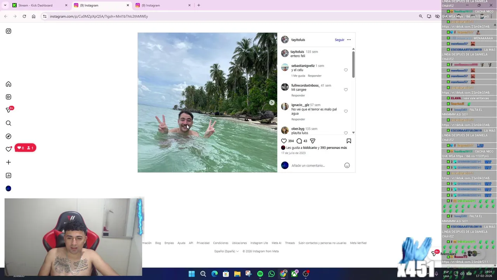Image resolution: width=497 pixels, height=280 pixels.
Task: Like fullrecordsxtnboss_ comment
Action: (346, 90)
